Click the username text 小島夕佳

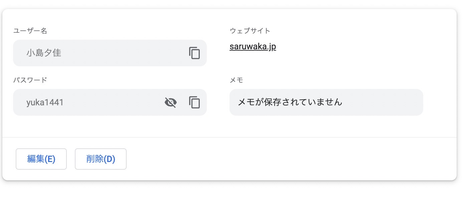(44, 53)
